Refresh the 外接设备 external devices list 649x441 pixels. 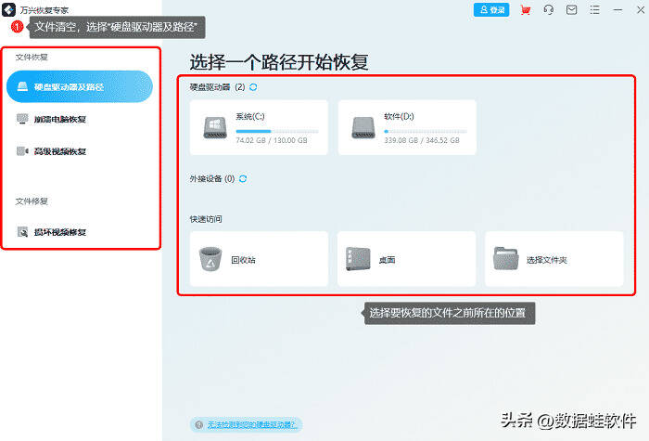[x=243, y=178]
